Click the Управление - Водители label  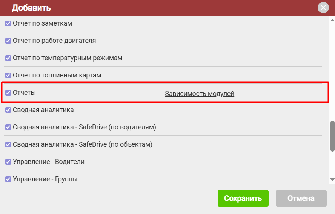click(x=48, y=162)
